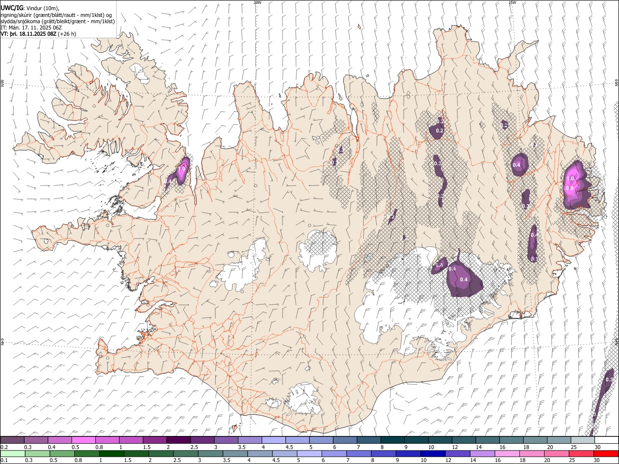Screen dimensions: 619x464
Task: Click the 2.5 label under the upper legend row
Action: pyautogui.click(x=194, y=447)
